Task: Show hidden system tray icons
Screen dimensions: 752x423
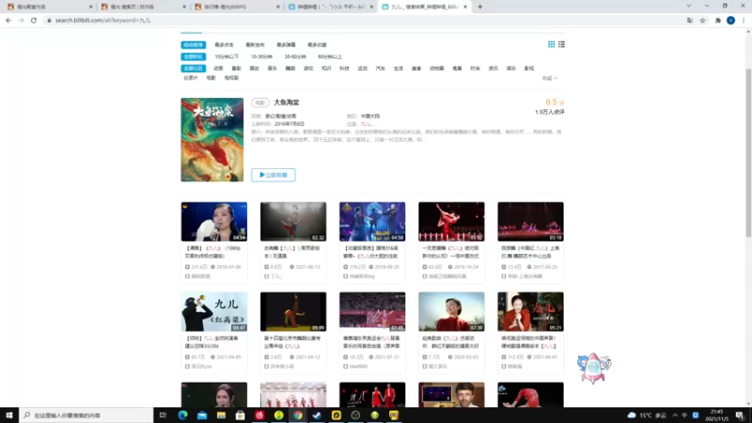Action: 675,415
